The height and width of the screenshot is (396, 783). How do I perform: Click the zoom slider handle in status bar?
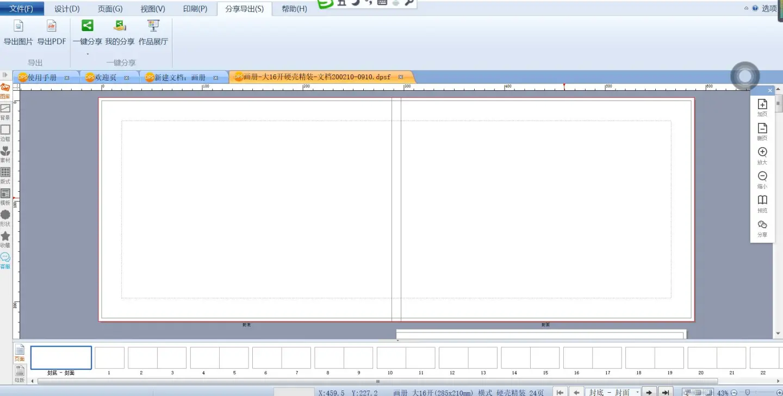tap(748, 392)
